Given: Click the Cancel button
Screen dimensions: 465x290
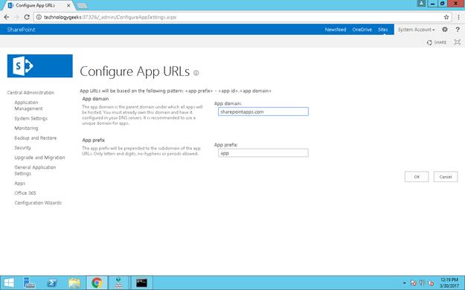Looking at the screenshot, I should 446,177.
